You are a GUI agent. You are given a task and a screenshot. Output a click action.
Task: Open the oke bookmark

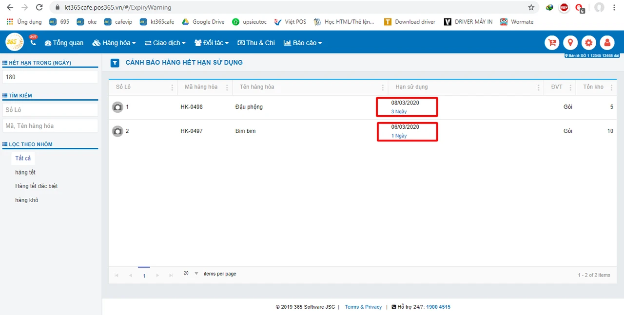87,22
